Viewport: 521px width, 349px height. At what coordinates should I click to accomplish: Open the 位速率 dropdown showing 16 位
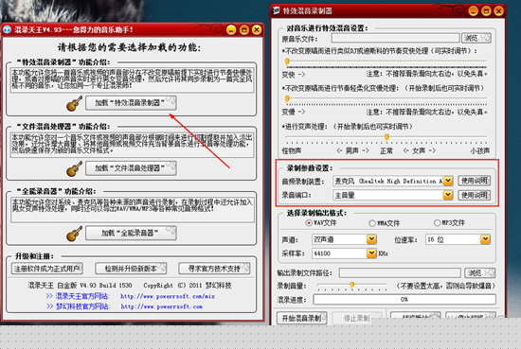tap(485, 239)
